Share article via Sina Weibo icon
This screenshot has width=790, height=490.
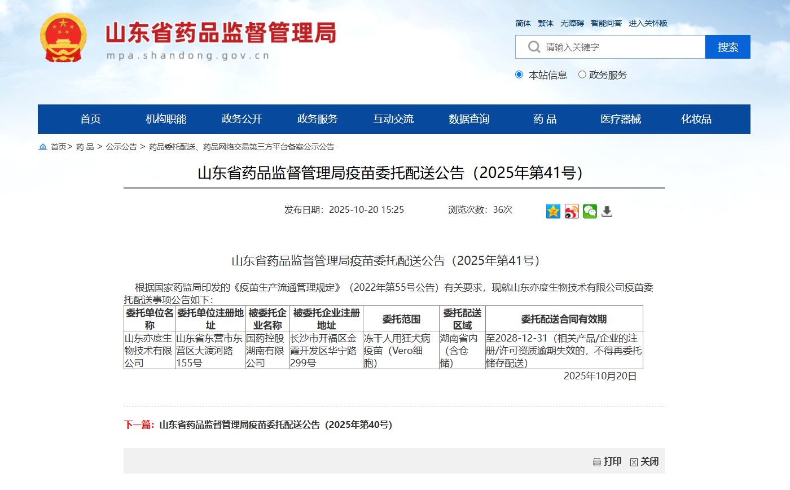(x=572, y=211)
